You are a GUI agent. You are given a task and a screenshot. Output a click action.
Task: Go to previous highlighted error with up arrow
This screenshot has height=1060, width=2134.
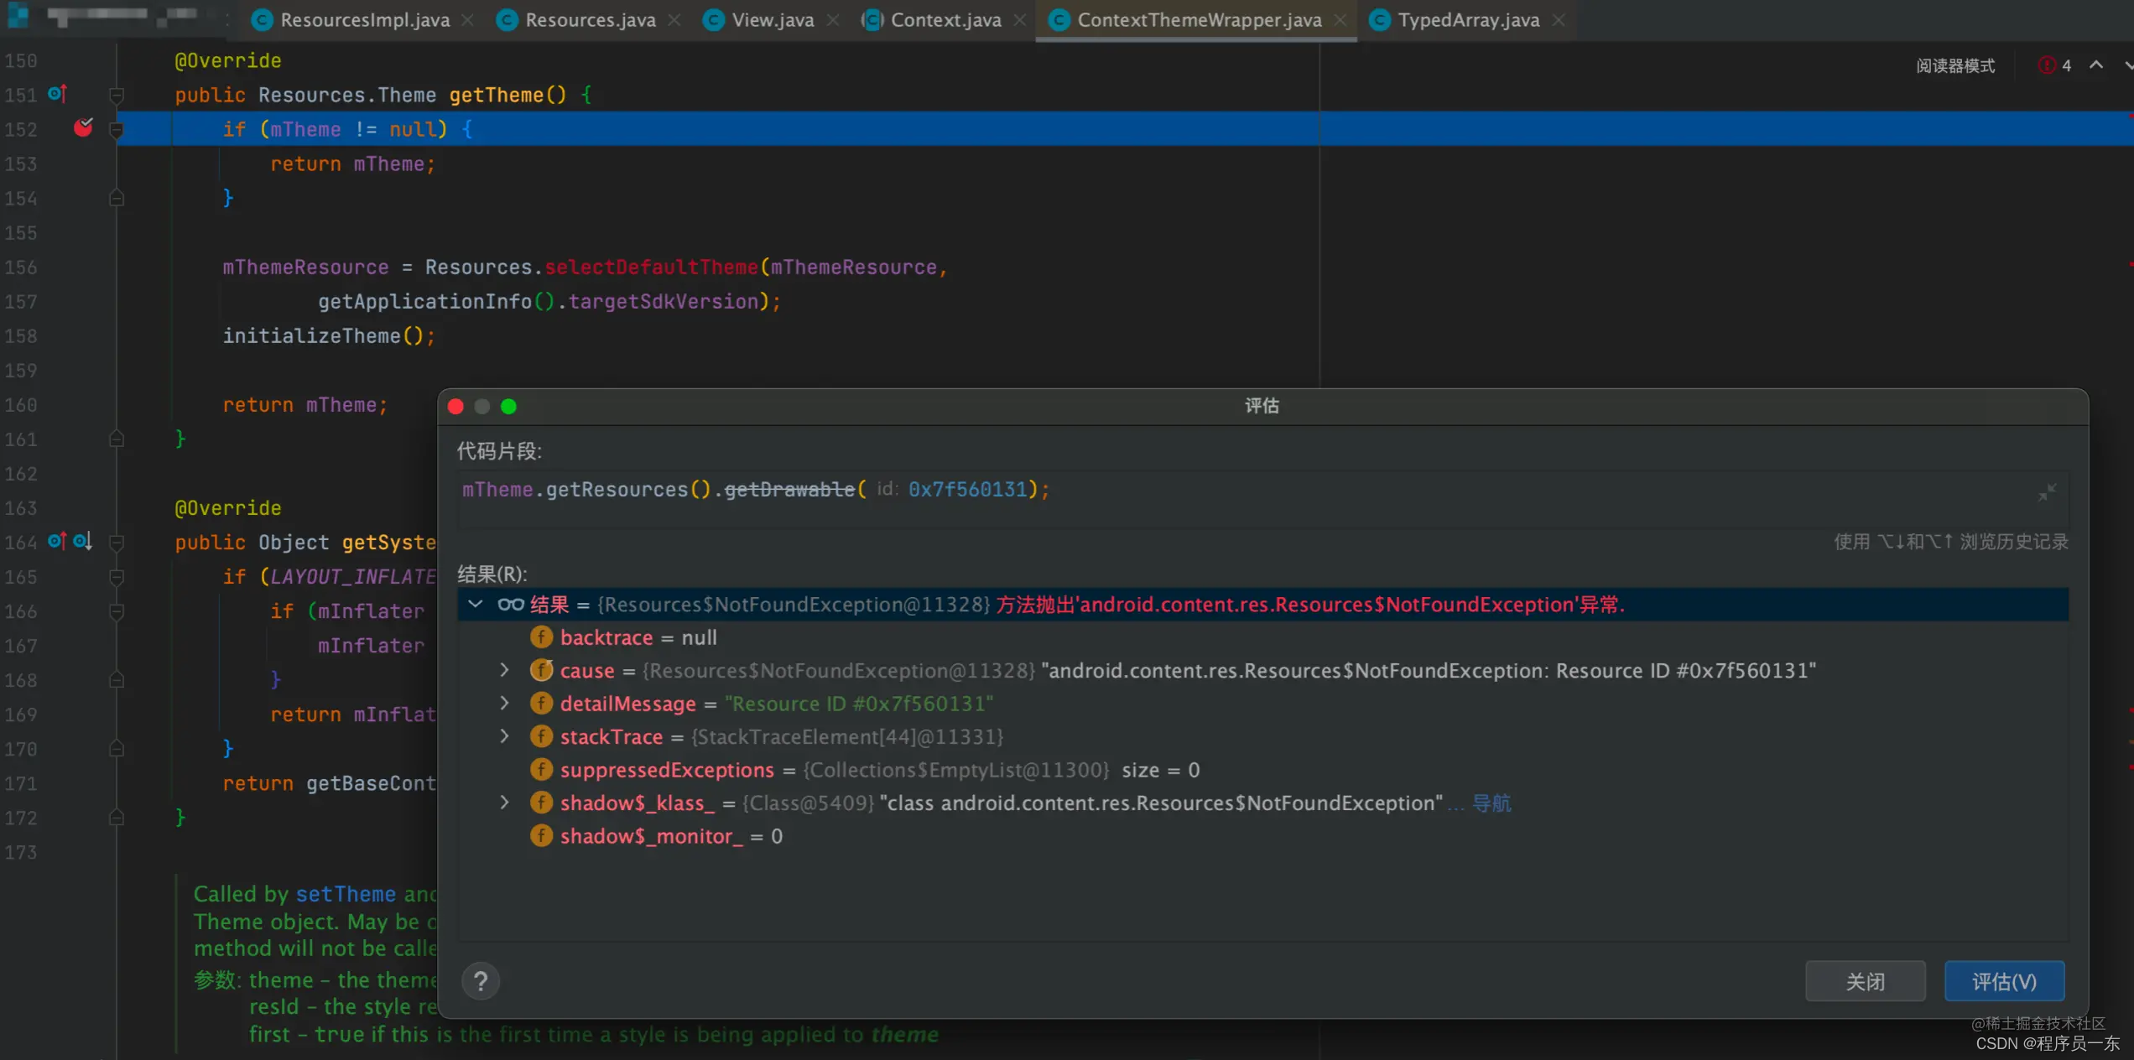pos(2096,65)
